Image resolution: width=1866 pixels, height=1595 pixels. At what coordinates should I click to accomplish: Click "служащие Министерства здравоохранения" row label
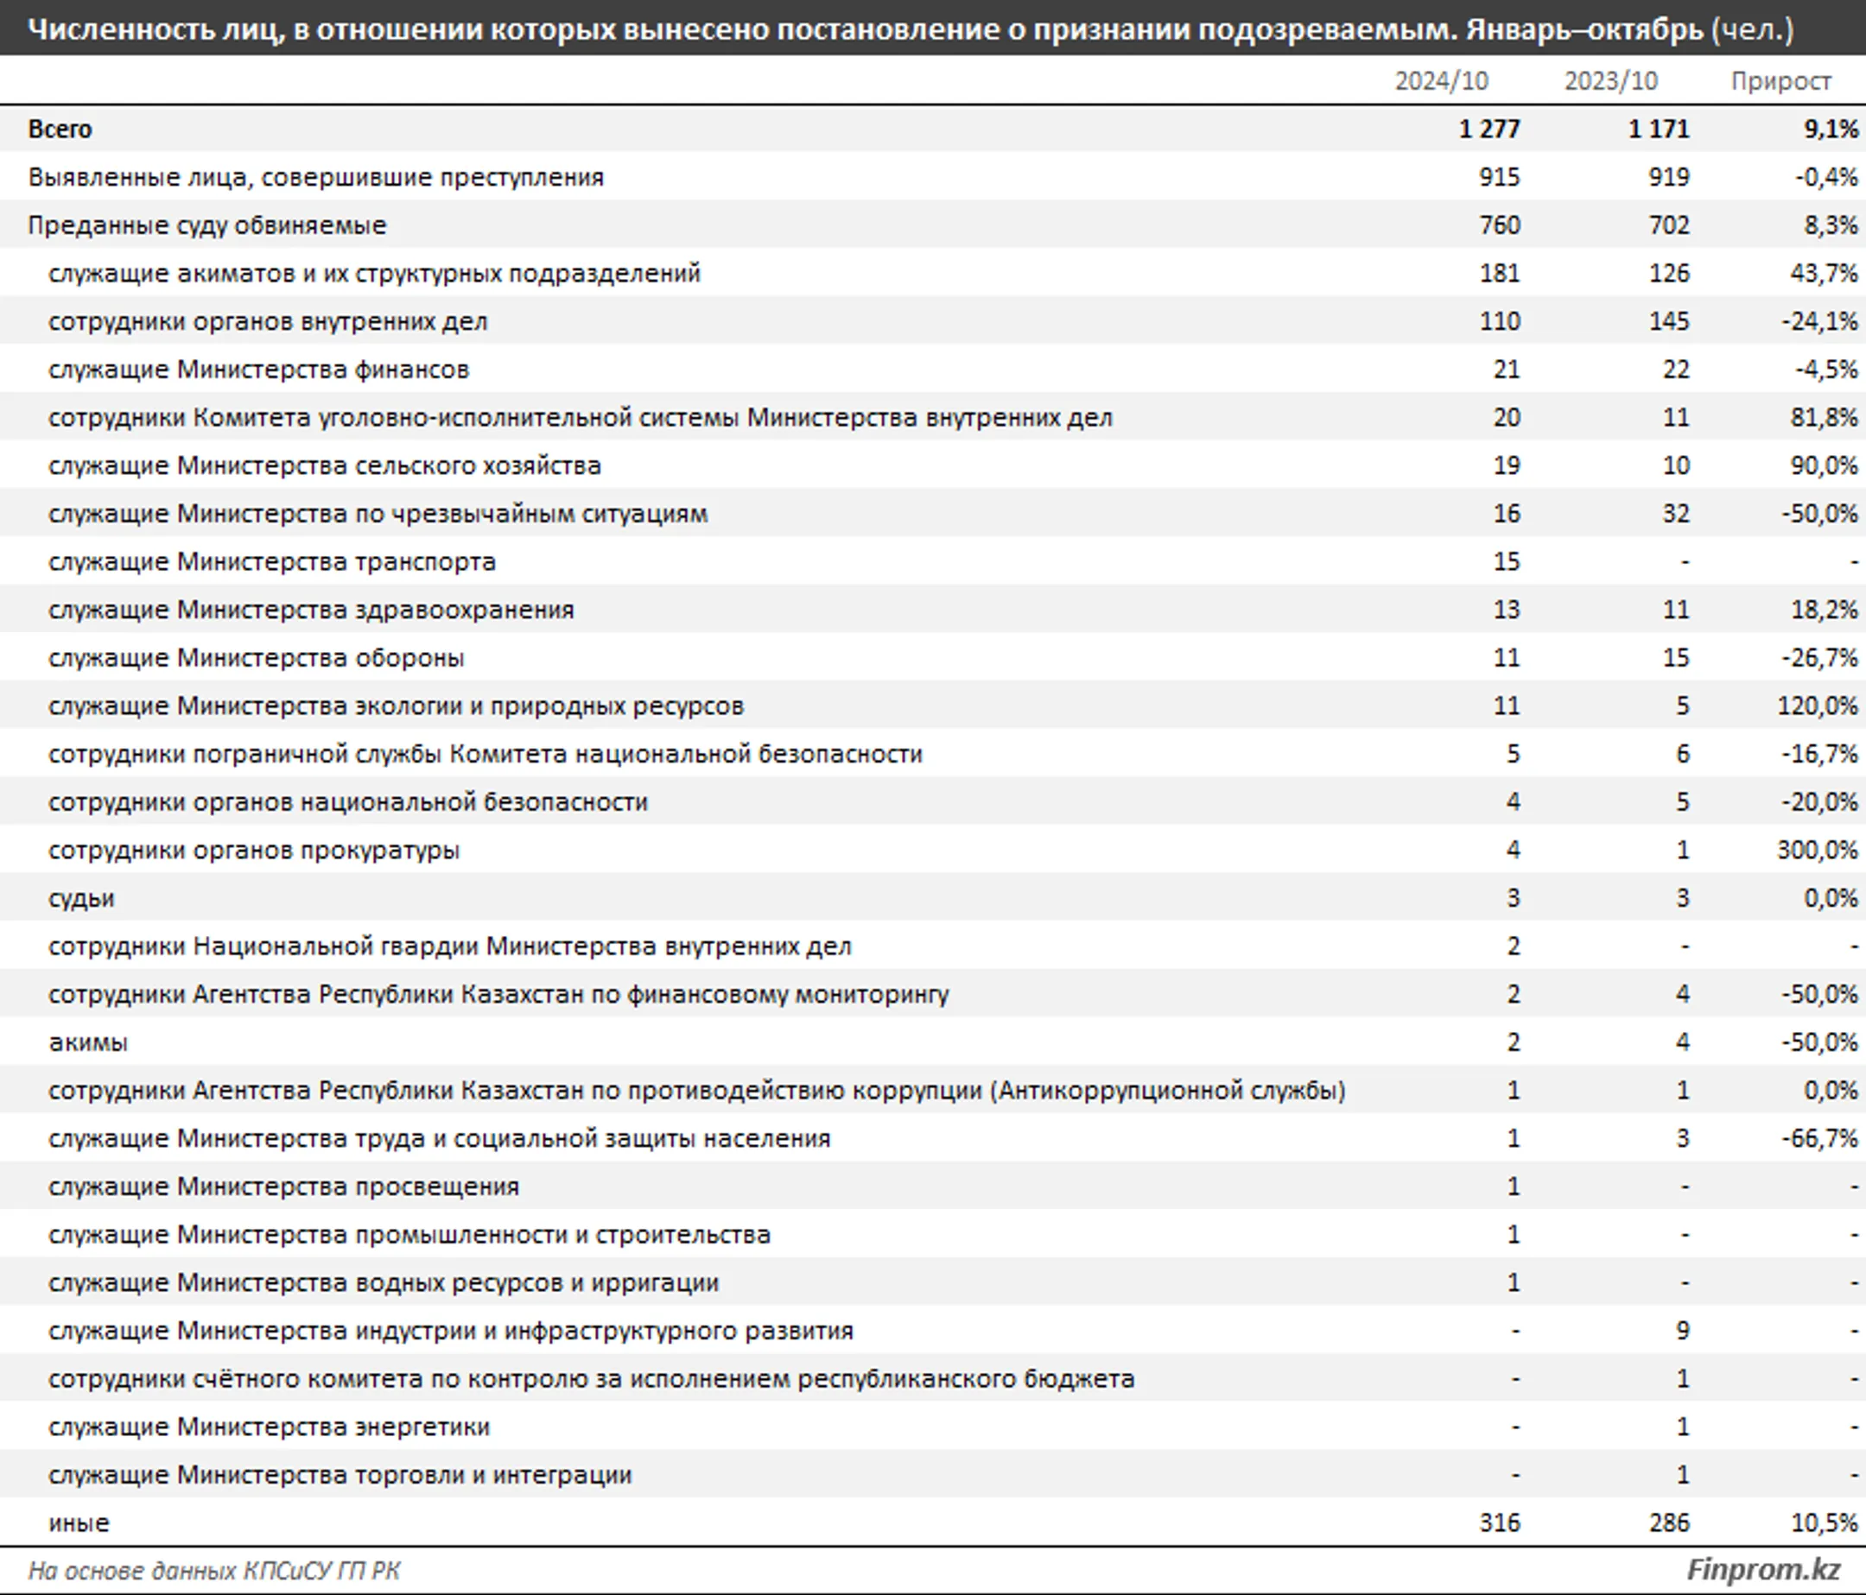[x=311, y=611]
